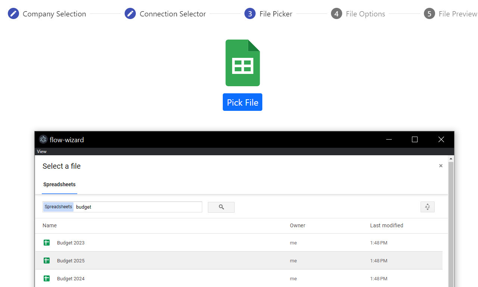Screen dimensions: 478x287
Task: Click the search magnifier button
Action: tap(221, 207)
